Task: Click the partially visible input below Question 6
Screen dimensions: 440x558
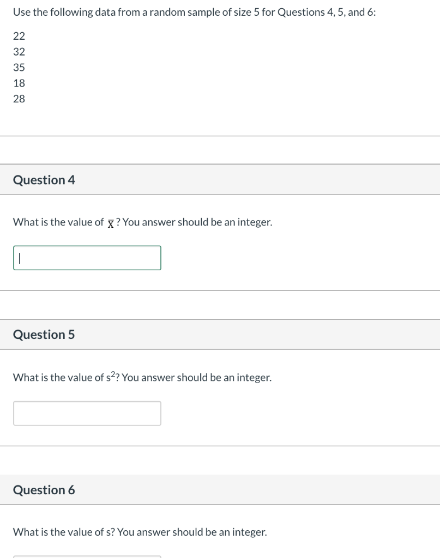Action: point(87,557)
